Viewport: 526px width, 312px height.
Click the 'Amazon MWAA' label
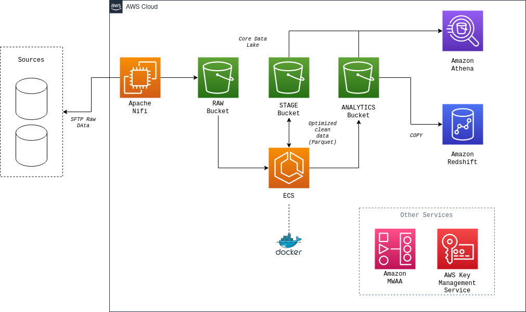click(395, 278)
